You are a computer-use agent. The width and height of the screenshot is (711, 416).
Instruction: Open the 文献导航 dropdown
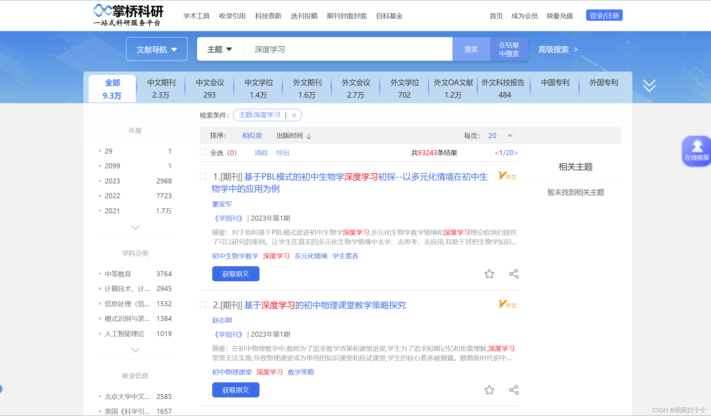click(157, 49)
